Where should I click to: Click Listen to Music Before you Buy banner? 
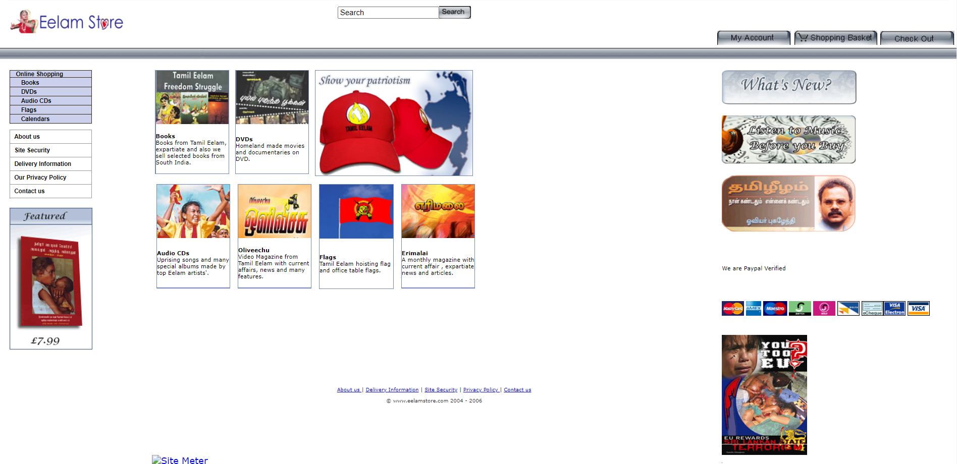pos(788,139)
